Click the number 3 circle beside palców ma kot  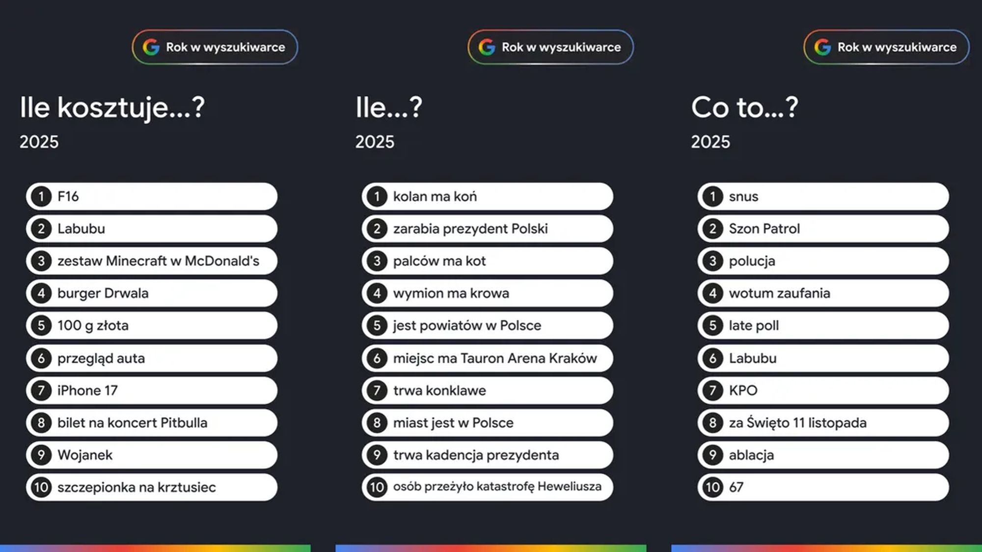click(x=377, y=261)
